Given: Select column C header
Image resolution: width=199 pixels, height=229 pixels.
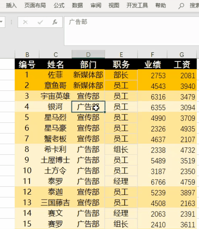Looking at the screenshot, I should [x=56, y=54].
